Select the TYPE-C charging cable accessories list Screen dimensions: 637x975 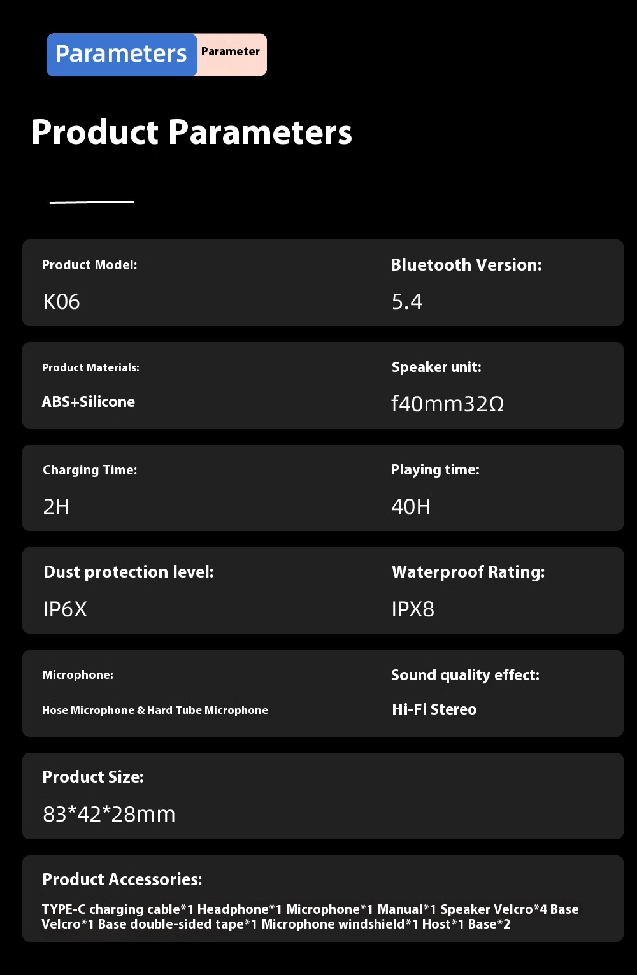(310, 917)
